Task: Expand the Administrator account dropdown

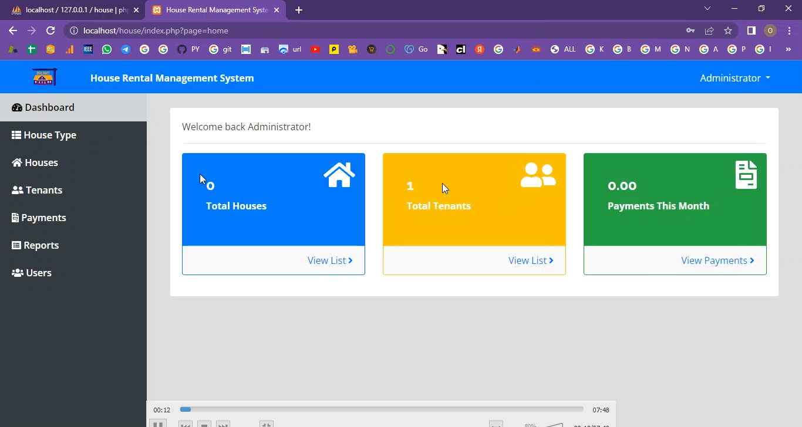Action: pyautogui.click(x=735, y=78)
